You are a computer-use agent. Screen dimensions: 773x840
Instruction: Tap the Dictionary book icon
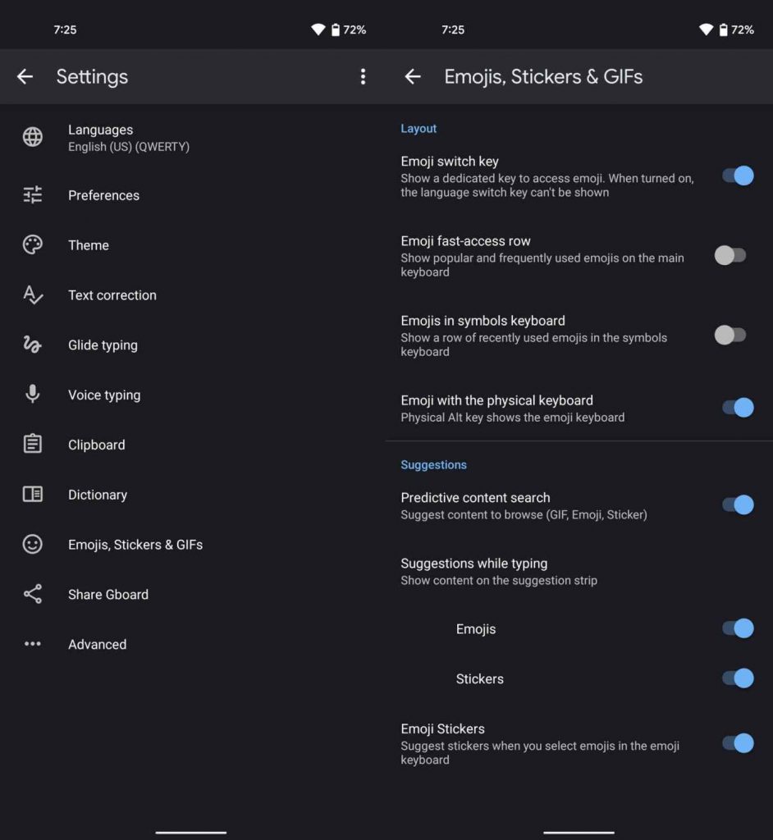tap(33, 495)
